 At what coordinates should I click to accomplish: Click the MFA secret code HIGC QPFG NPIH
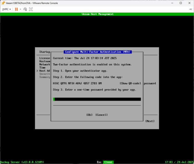(77, 83)
